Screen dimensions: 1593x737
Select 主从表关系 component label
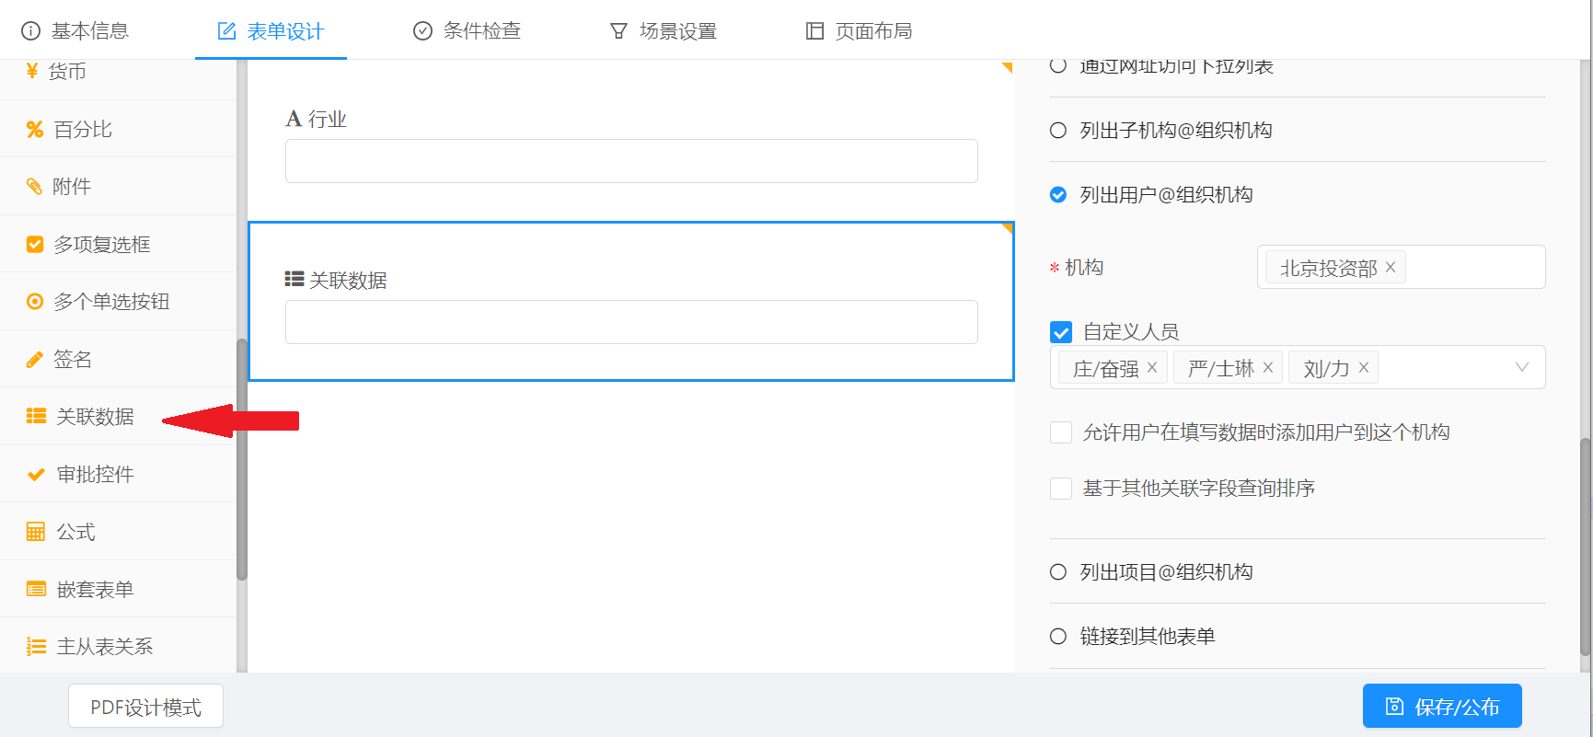click(x=105, y=647)
